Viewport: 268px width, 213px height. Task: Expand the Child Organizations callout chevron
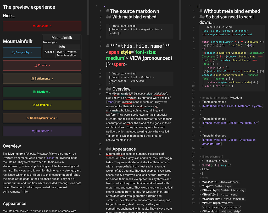coord(57,118)
